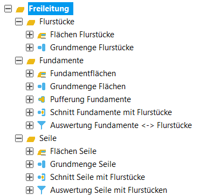Click the yellow folder icon beside Freileitung
This screenshot has width=200, height=195.
tap(20, 9)
